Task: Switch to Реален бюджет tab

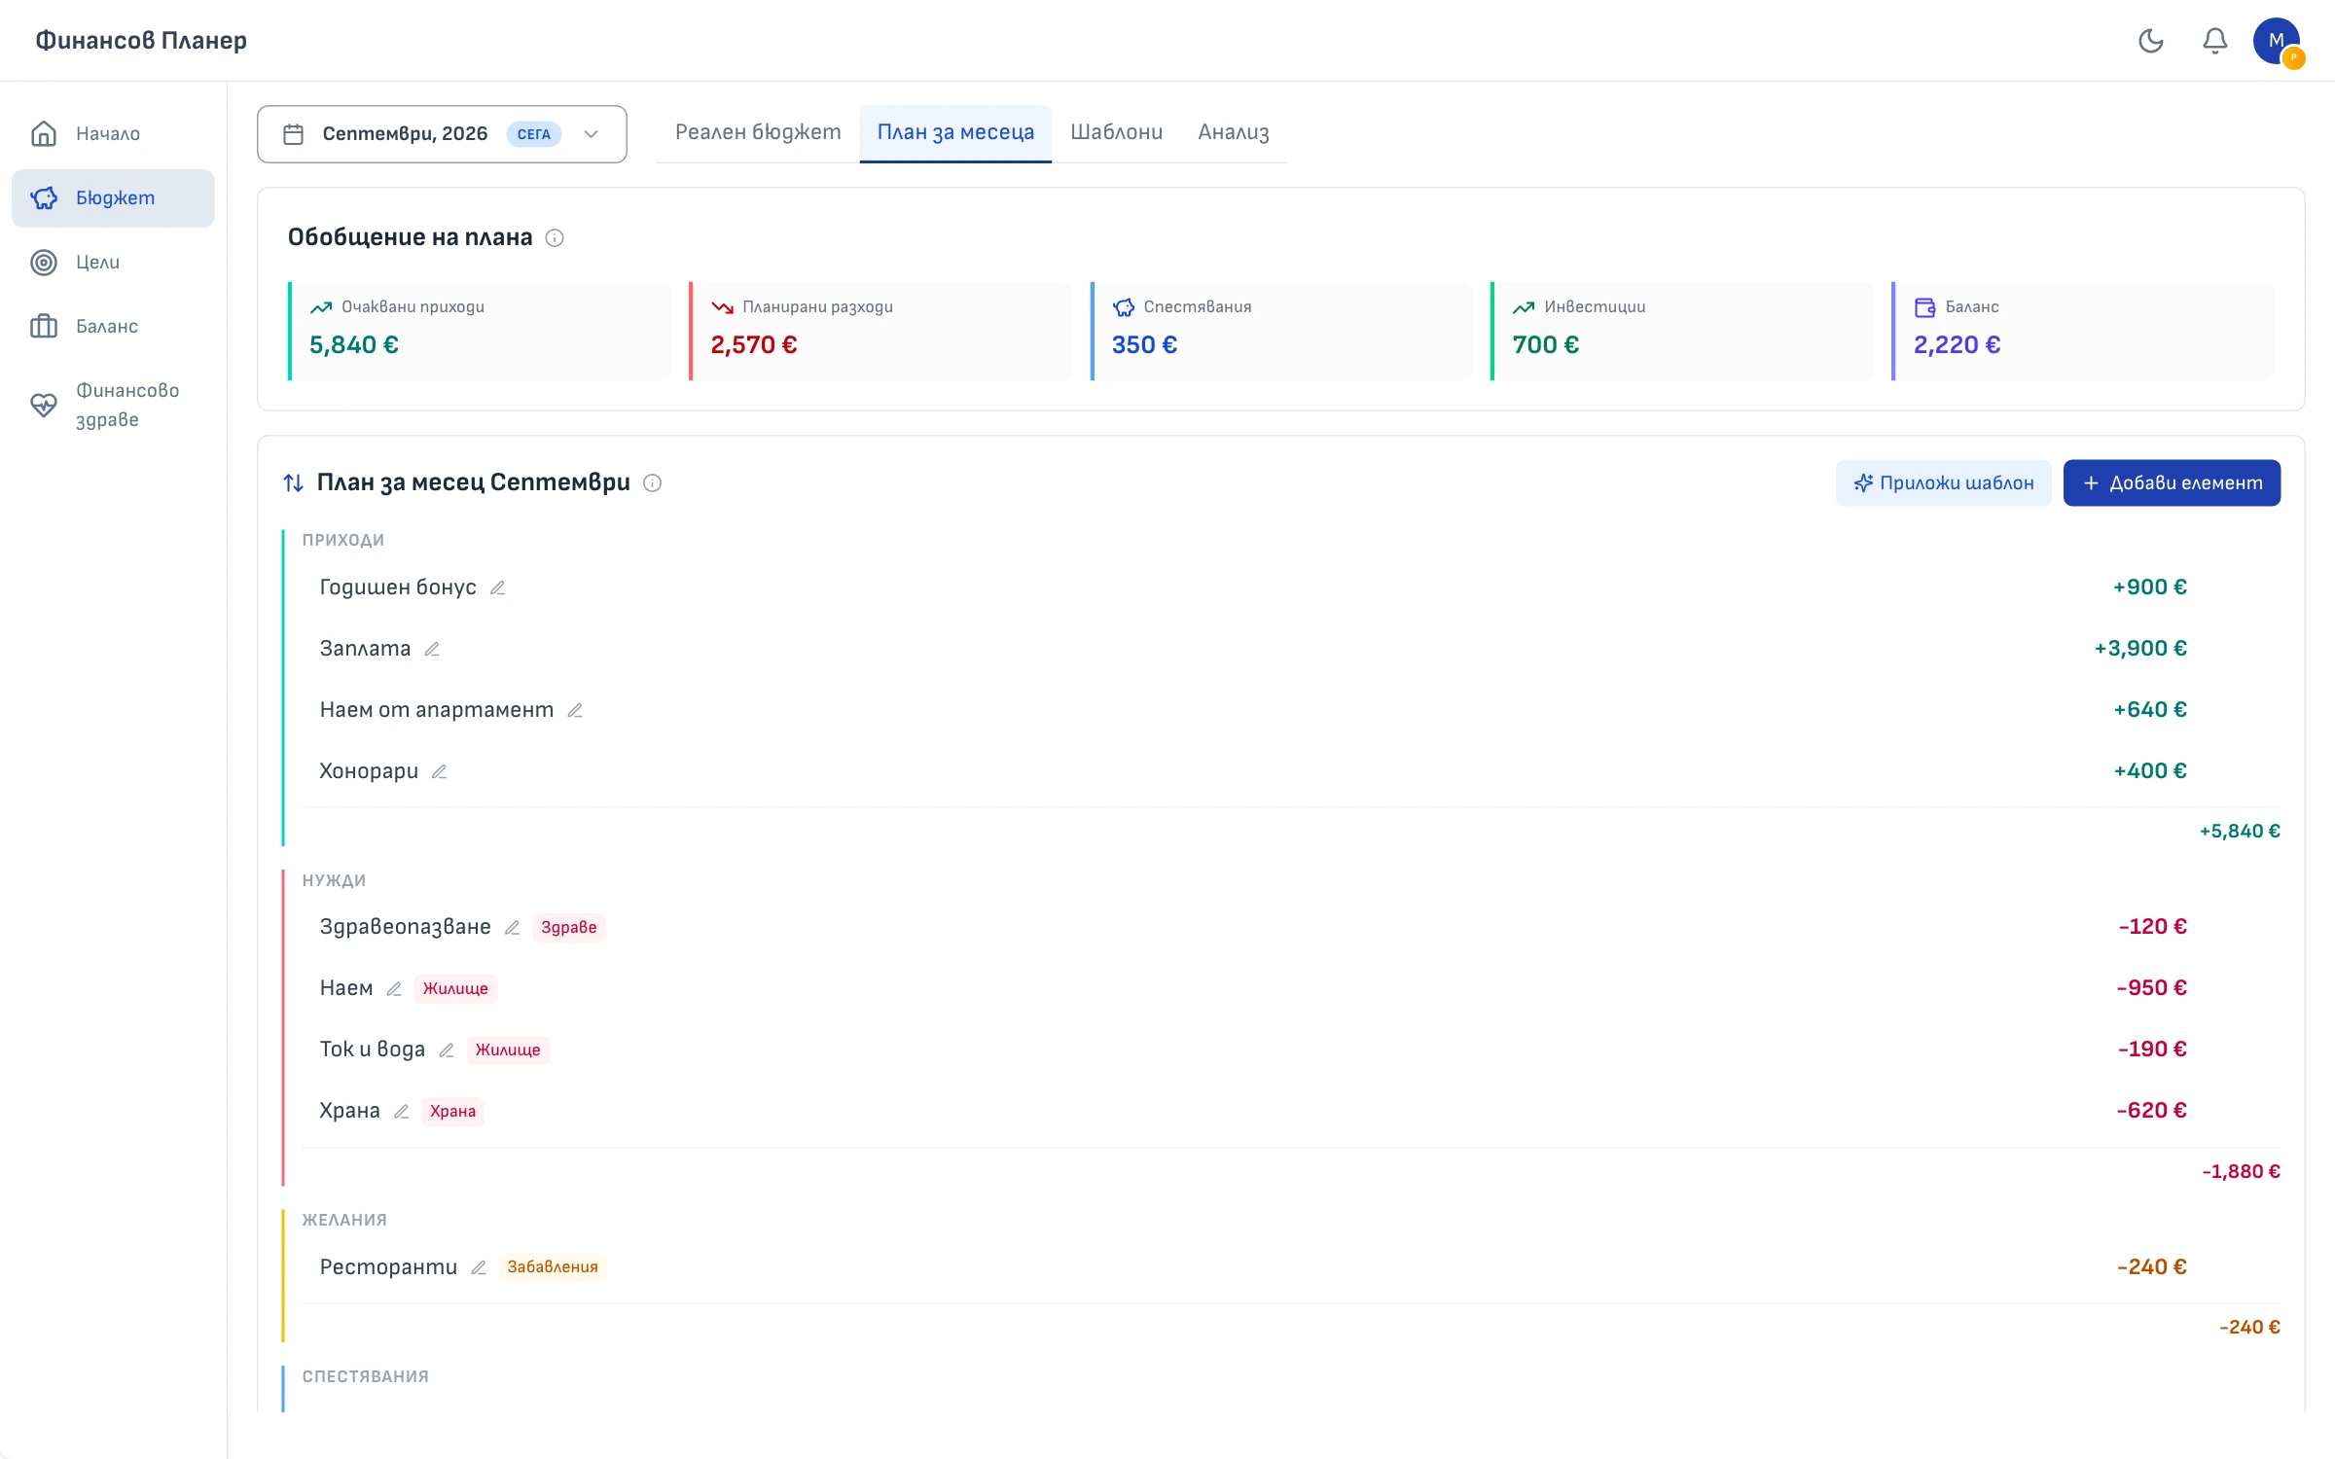Action: [758, 132]
